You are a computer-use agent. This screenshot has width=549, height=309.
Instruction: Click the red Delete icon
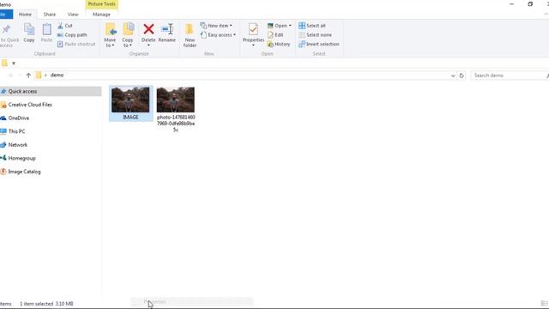(x=148, y=29)
